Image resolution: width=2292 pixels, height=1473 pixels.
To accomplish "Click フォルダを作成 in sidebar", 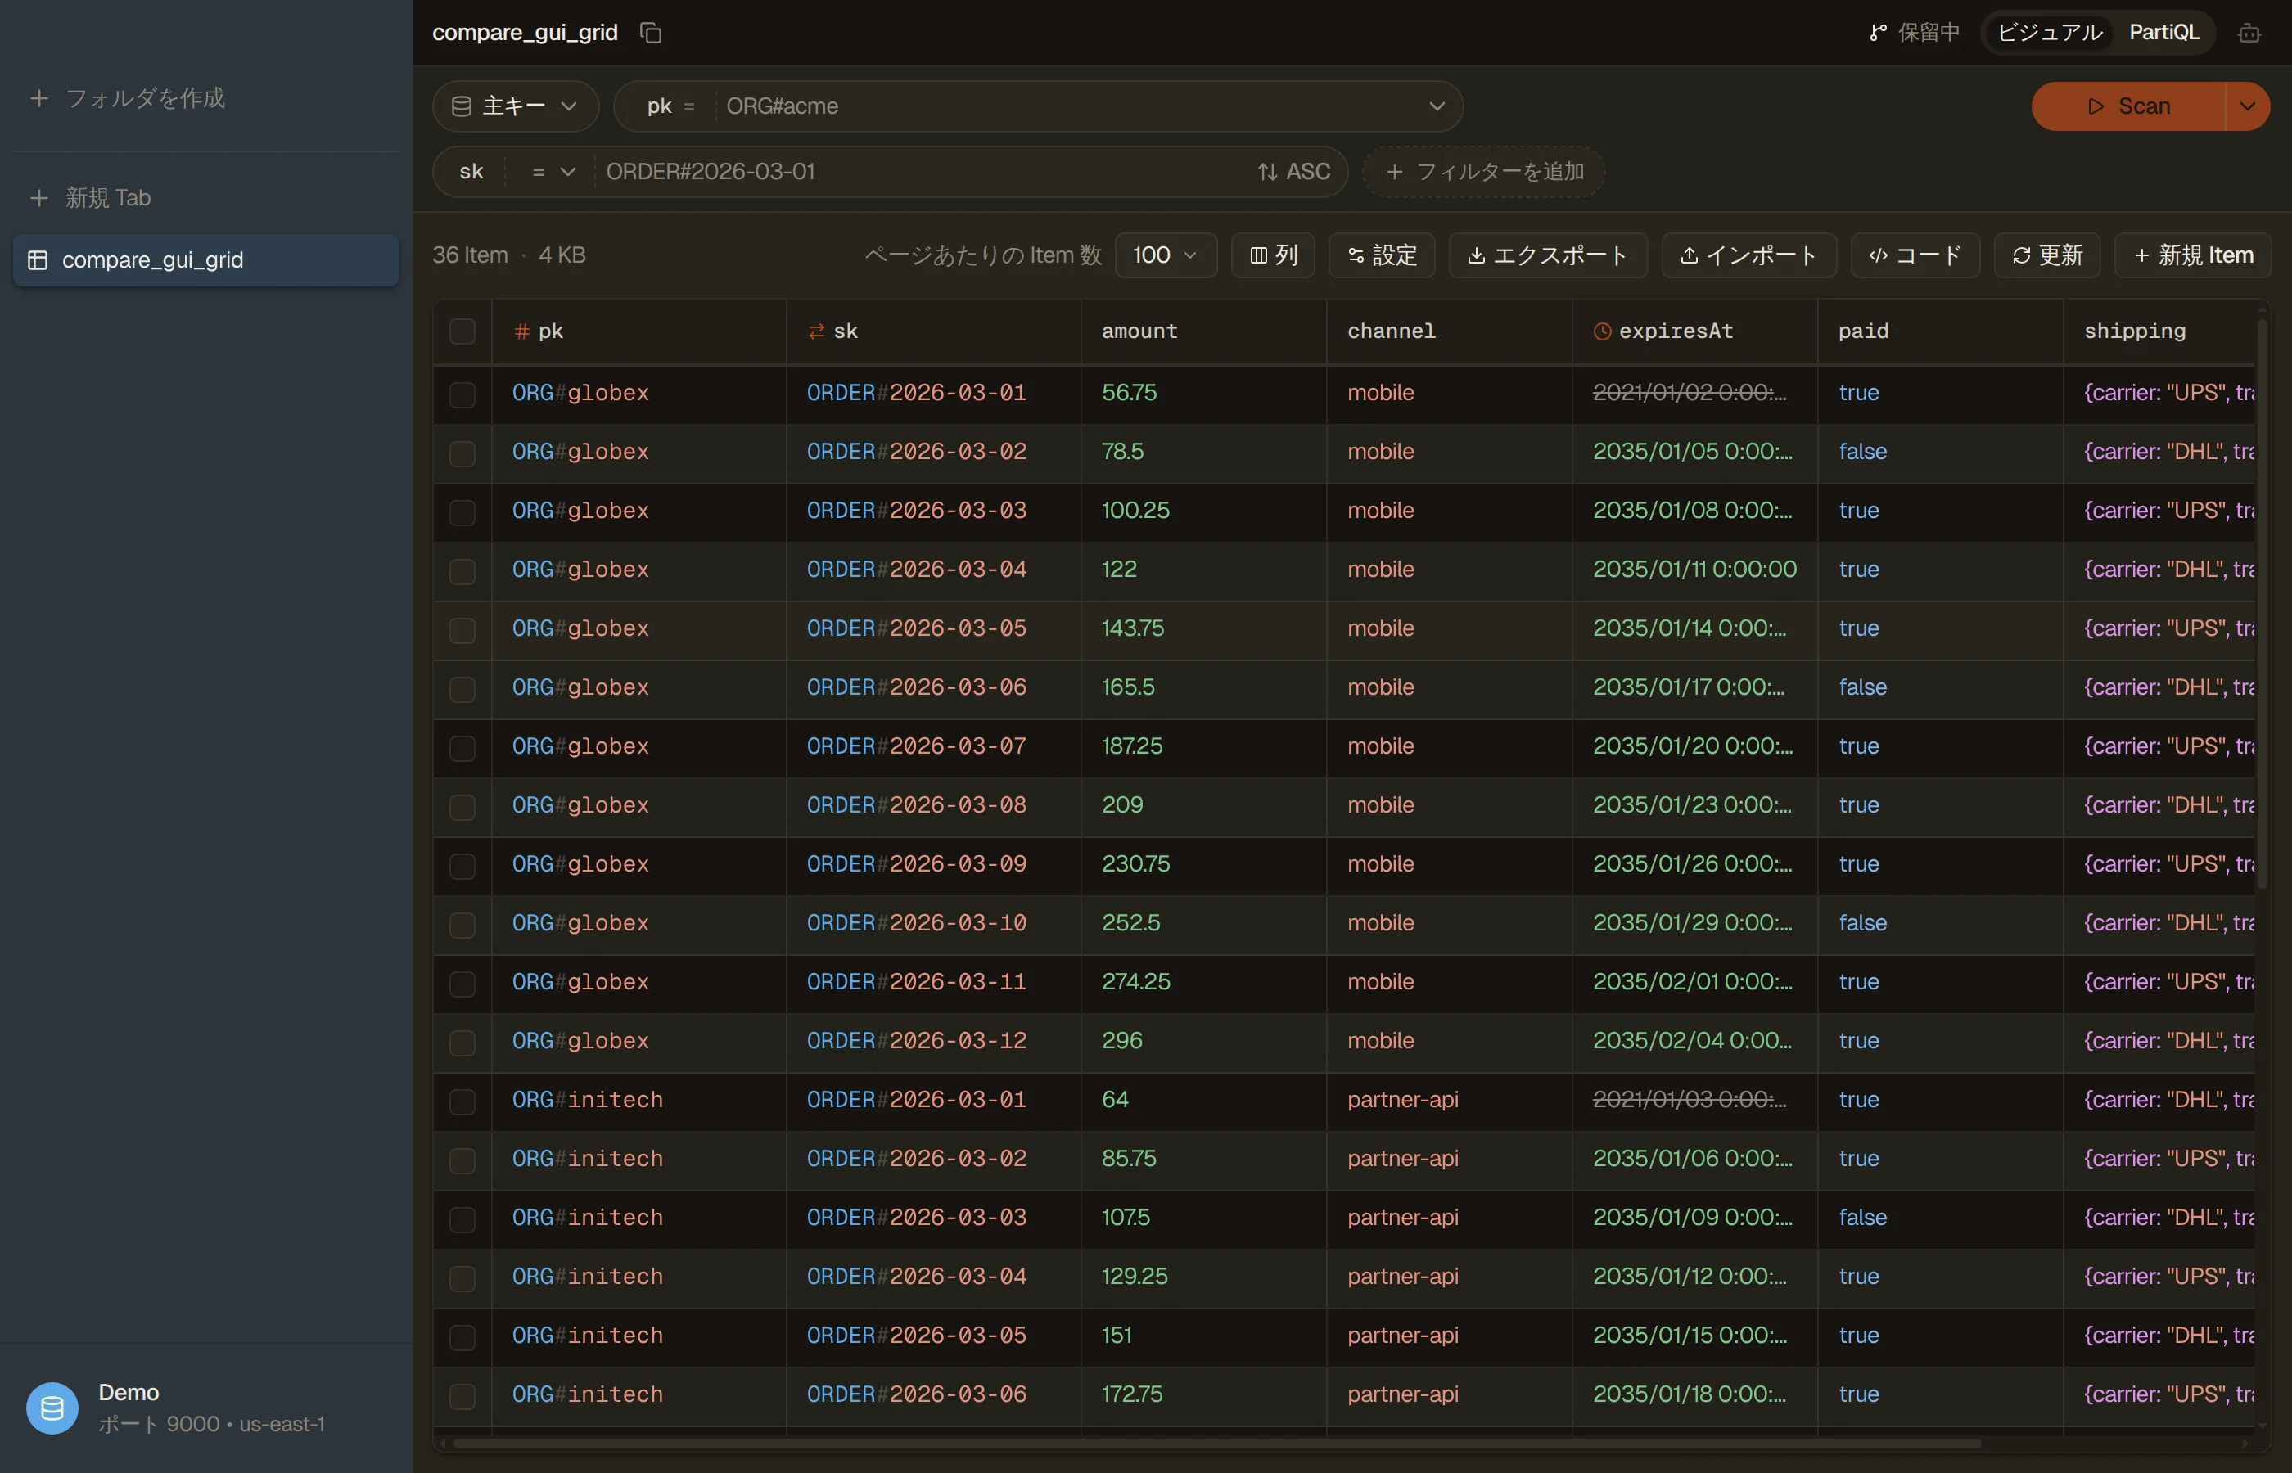I will click(x=146, y=97).
